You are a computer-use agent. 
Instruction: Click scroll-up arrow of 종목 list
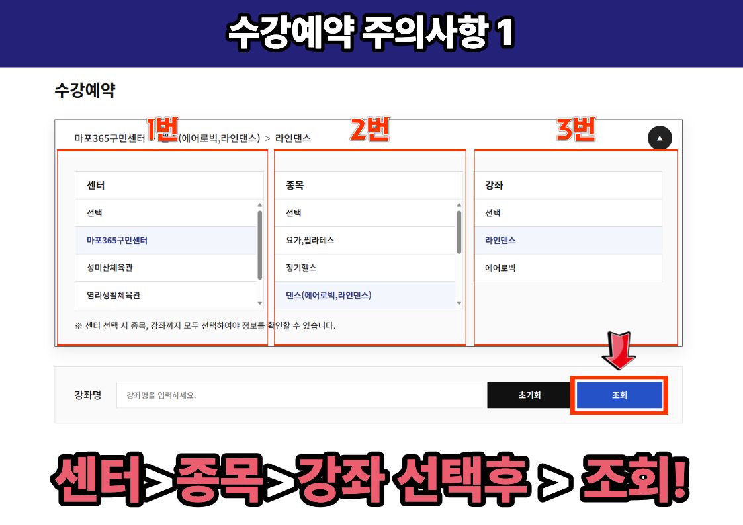pos(459,206)
